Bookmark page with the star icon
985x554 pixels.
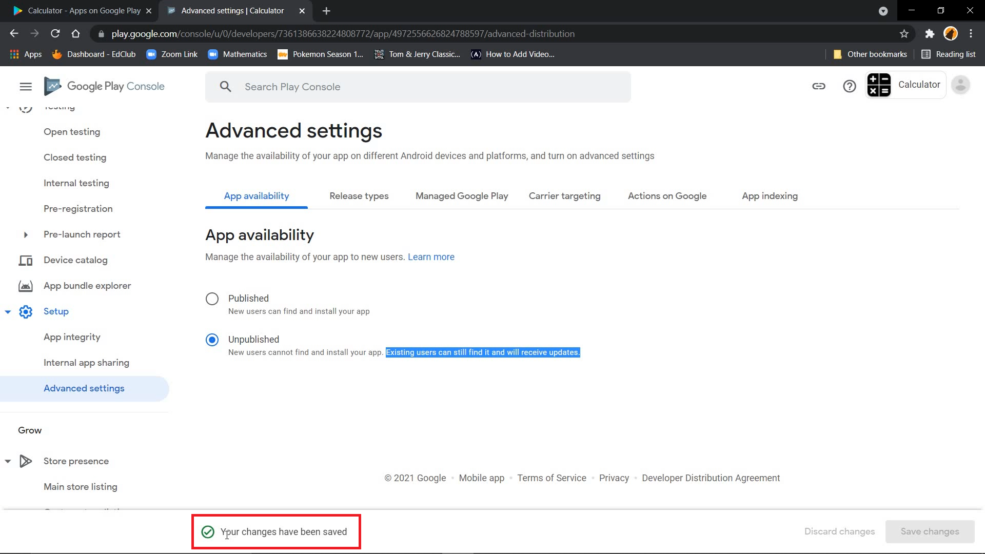click(904, 34)
